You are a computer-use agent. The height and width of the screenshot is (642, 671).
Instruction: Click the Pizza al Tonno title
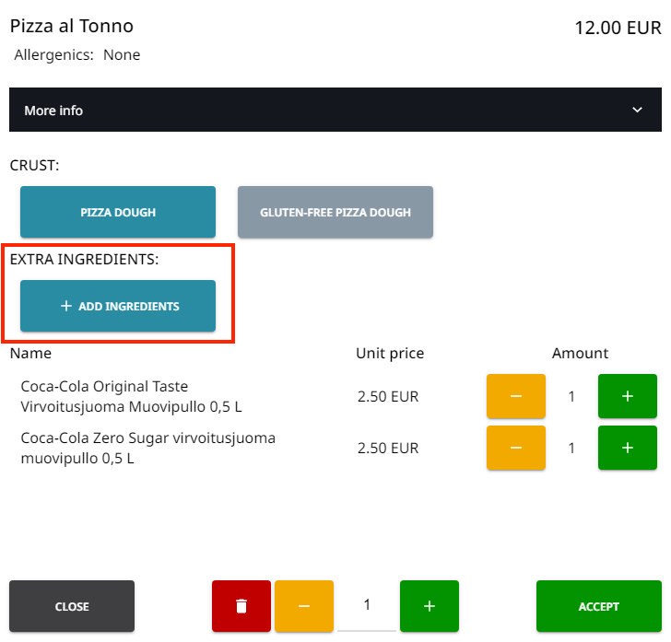point(72,27)
